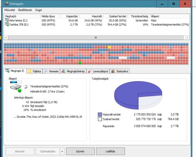This screenshot has height=157, width=196.
Task: Sort by the Kapacitás column header
Action: pos(69,16)
